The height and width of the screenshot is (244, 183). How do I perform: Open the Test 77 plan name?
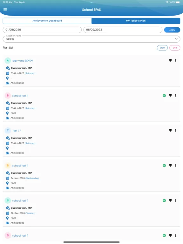click(17, 131)
